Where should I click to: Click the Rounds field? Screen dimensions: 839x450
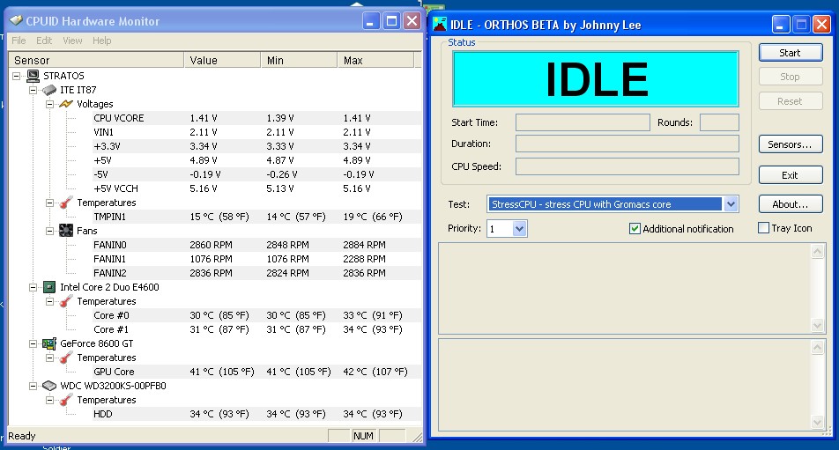719,122
